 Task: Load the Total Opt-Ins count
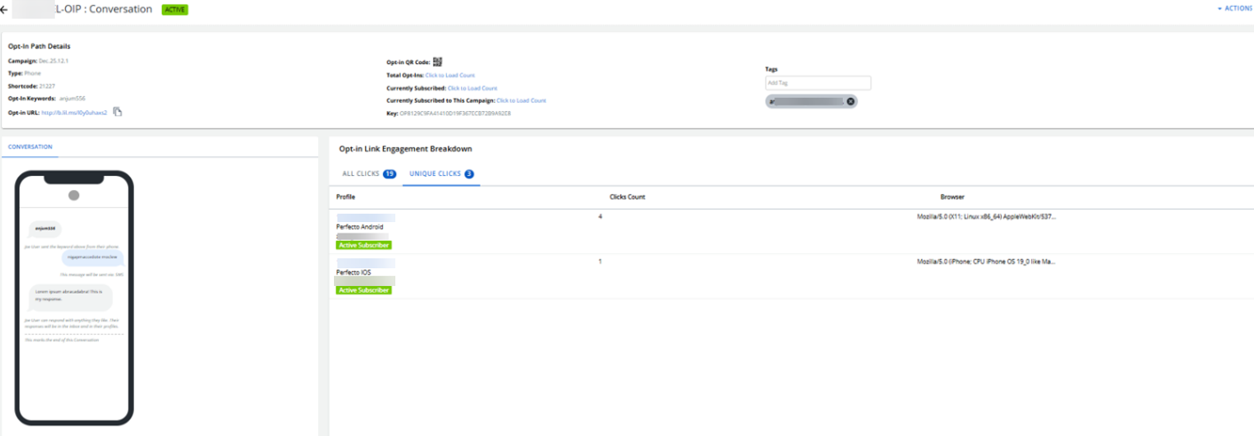(x=449, y=75)
